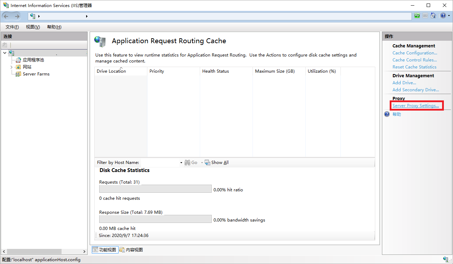Click the Add Secondary Drive... link
Image resolution: width=453 pixels, height=264 pixels.
click(416, 90)
